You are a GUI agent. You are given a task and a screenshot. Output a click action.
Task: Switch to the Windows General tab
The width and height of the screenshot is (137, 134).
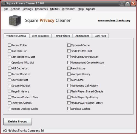(16, 36)
